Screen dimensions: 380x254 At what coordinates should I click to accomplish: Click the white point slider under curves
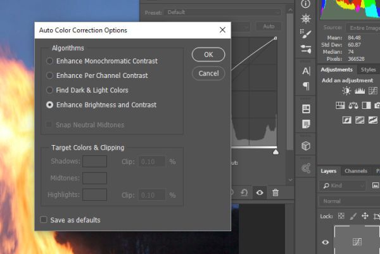click(x=275, y=152)
